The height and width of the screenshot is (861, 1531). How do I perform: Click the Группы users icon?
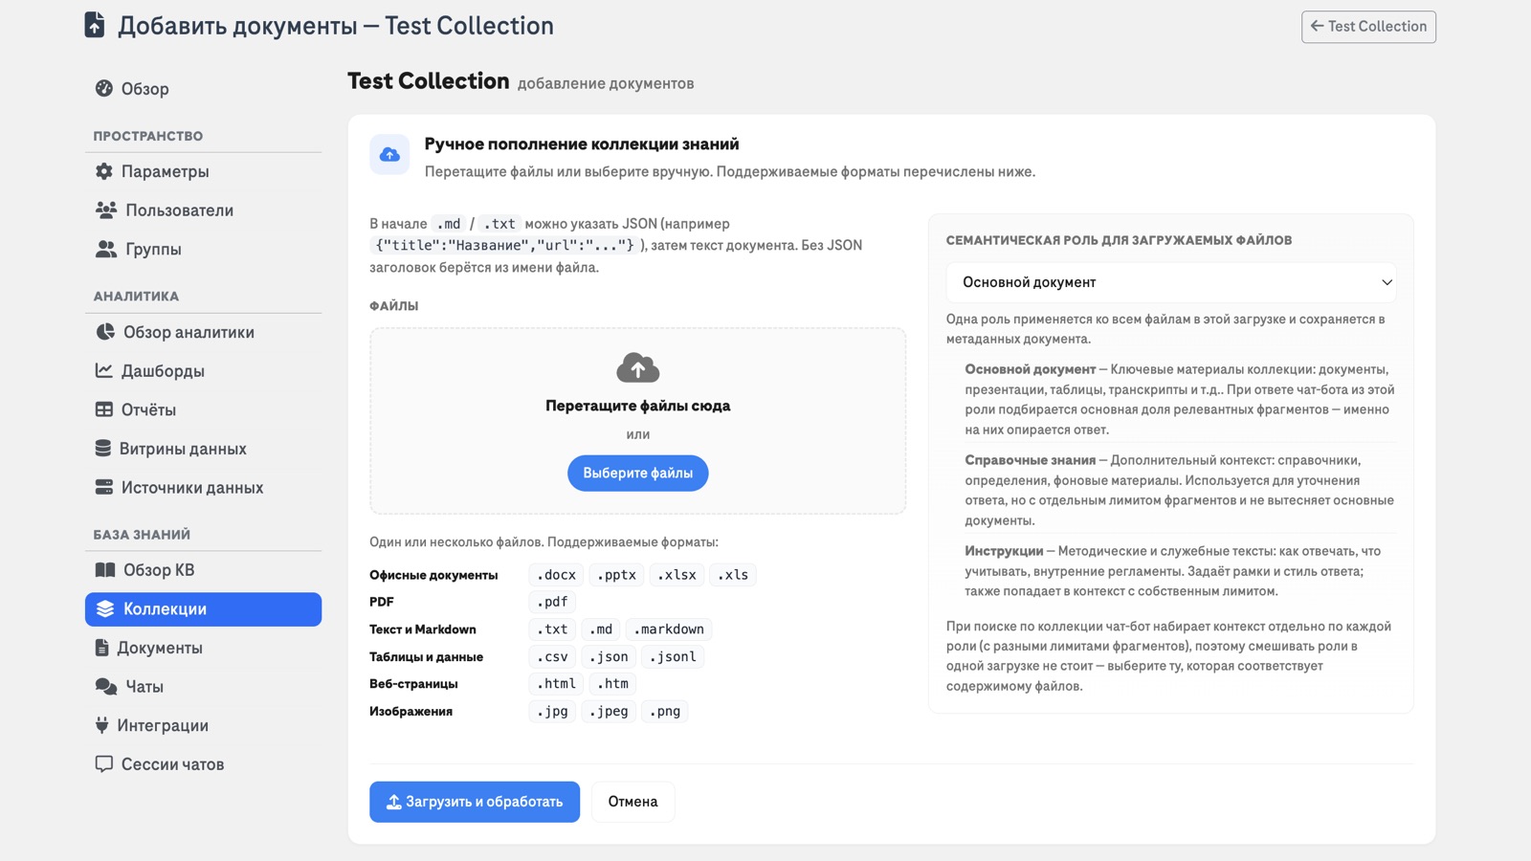tap(106, 249)
